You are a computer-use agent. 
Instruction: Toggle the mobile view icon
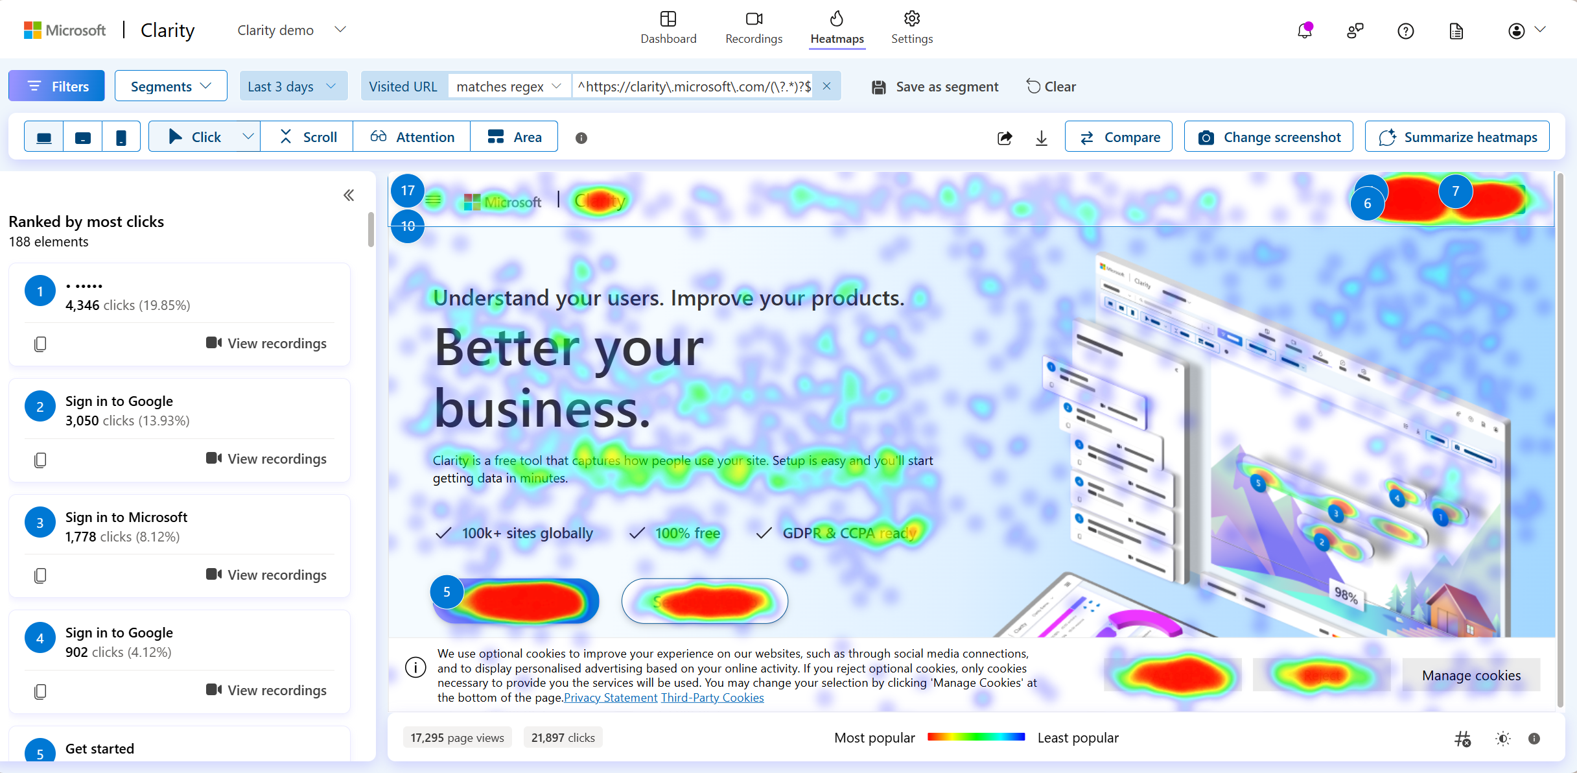point(121,137)
